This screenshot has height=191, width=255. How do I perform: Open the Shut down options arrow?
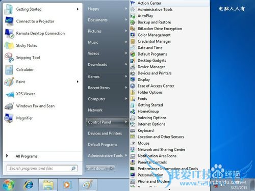pyautogui.click(x=111, y=168)
